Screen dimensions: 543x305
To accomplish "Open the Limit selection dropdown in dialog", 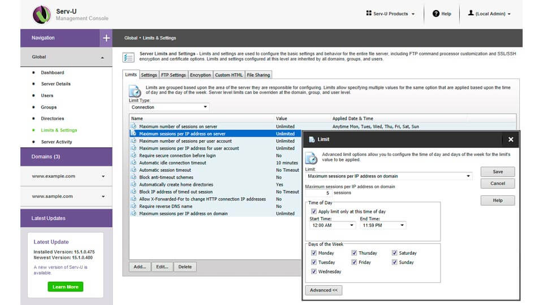I will point(389,176).
